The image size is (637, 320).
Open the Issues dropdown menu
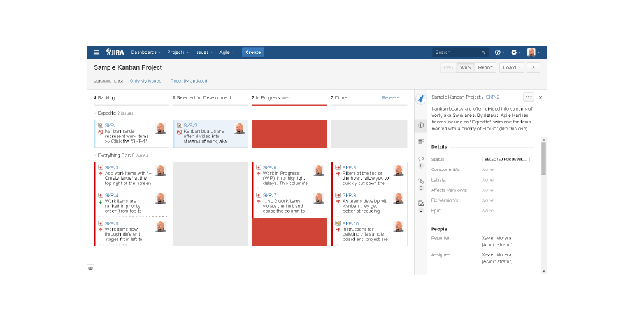click(204, 52)
